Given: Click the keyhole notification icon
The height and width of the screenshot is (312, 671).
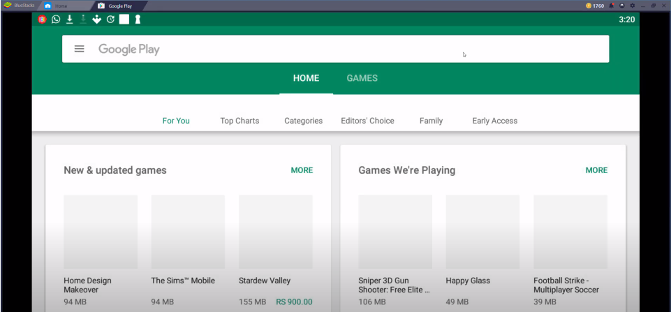Looking at the screenshot, I should click(x=138, y=20).
